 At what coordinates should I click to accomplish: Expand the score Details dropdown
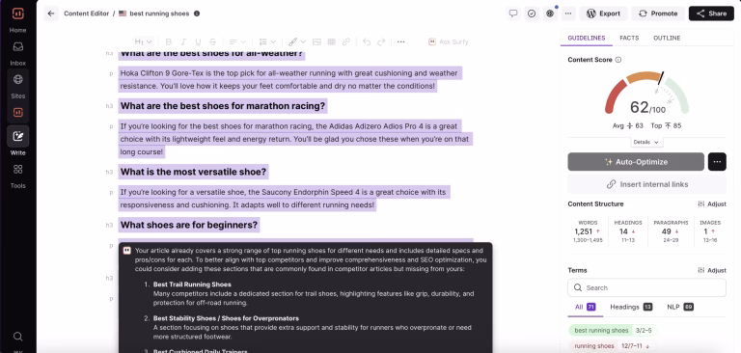[646, 142]
